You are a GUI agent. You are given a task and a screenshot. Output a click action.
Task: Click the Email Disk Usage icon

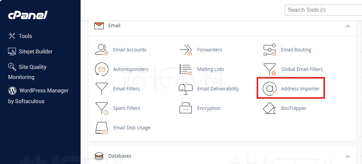tap(102, 128)
